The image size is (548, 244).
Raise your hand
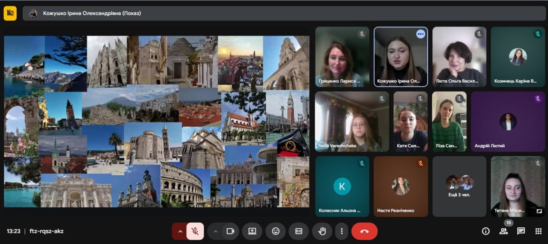pyautogui.click(x=322, y=231)
